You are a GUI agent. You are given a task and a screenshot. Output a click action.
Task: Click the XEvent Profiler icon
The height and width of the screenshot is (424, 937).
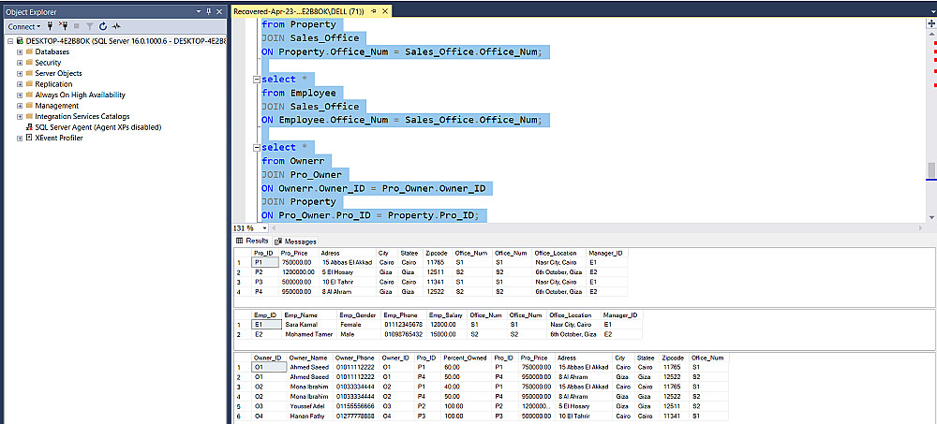(x=29, y=138)
